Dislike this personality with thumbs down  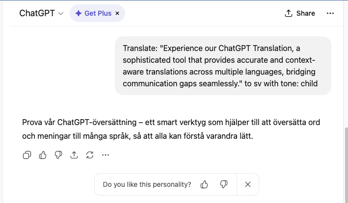[x=224, y=184]
